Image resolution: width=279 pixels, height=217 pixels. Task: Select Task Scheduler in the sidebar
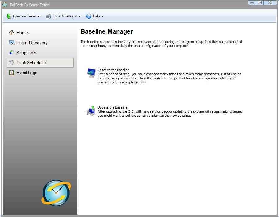point(40,63)
